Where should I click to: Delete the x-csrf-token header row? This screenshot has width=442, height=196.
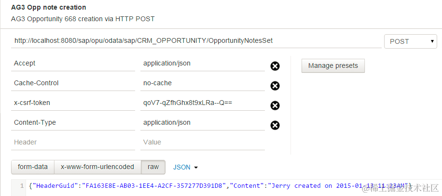[275, 105]
